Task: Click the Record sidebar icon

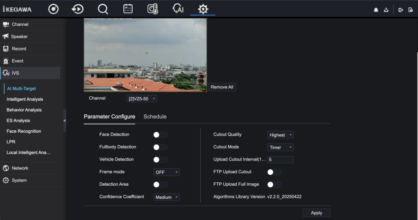Action: [x=6, y=49]
